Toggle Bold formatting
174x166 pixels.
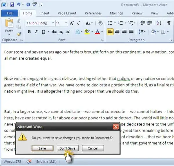(29, 32)
